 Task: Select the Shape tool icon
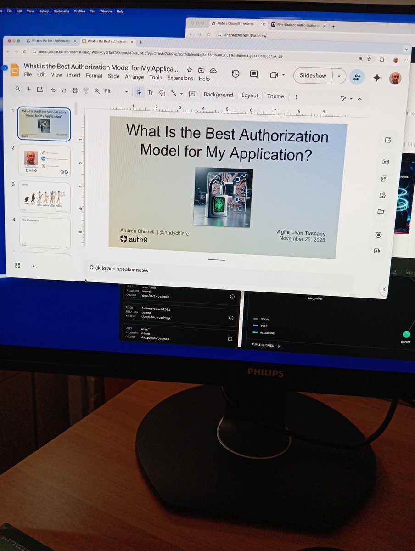click(x=162, y=93)
